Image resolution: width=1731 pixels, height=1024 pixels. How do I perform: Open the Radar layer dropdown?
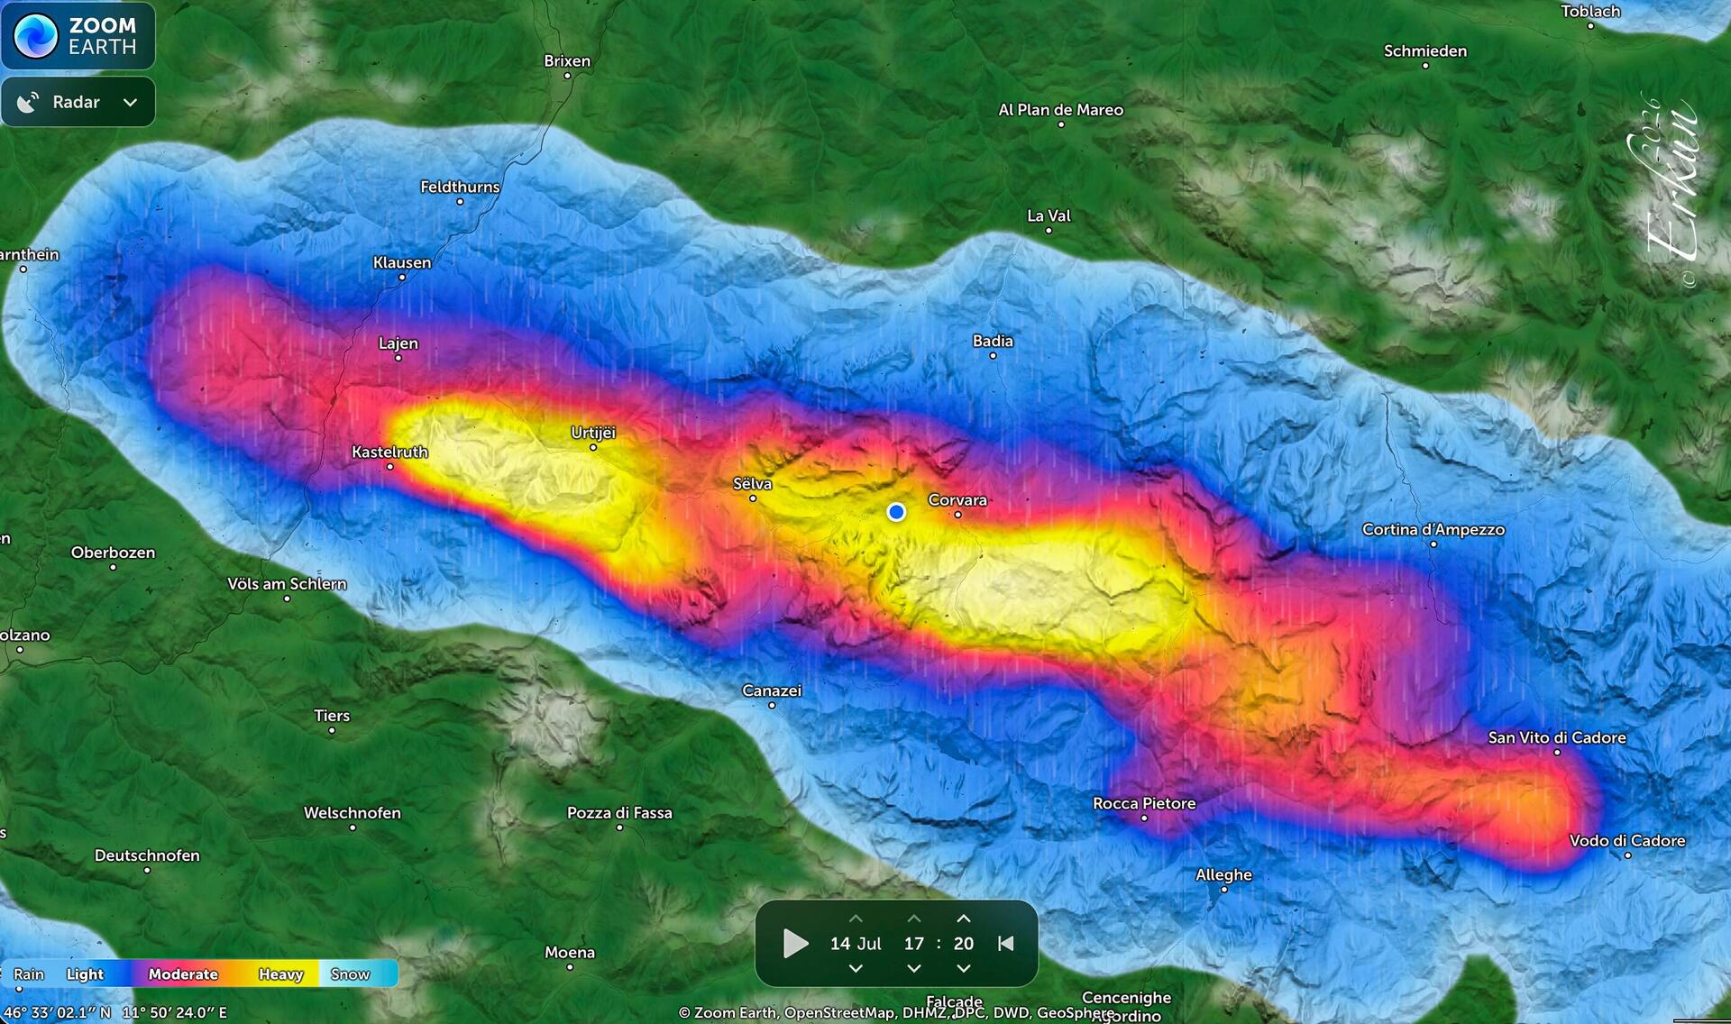78,102
